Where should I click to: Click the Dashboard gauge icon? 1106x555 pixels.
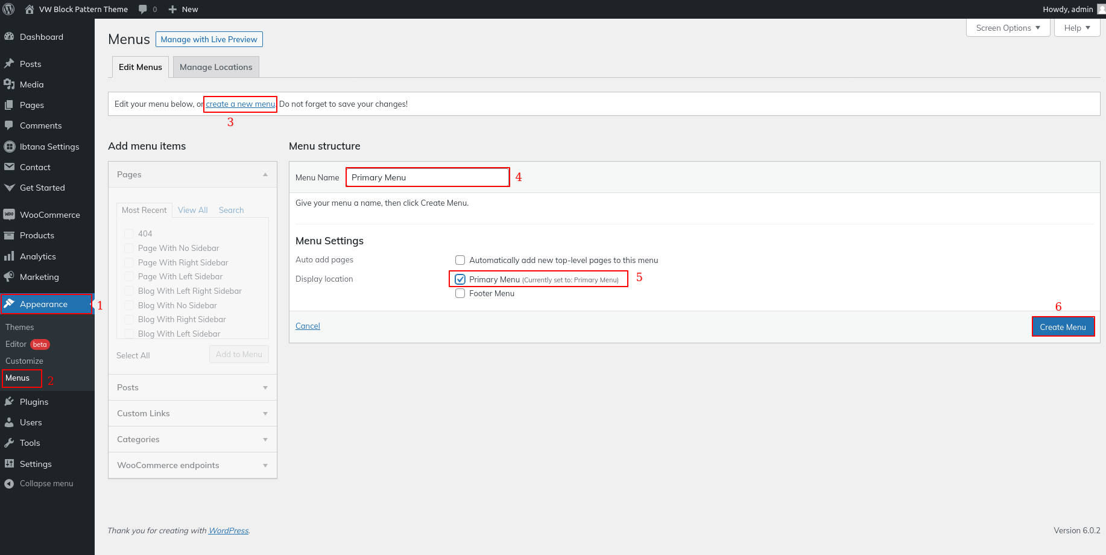pyautogui.click(x=9, y=37)
